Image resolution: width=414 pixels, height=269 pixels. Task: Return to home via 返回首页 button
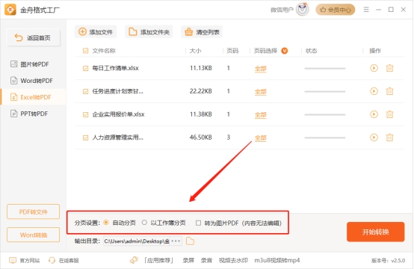34,38
